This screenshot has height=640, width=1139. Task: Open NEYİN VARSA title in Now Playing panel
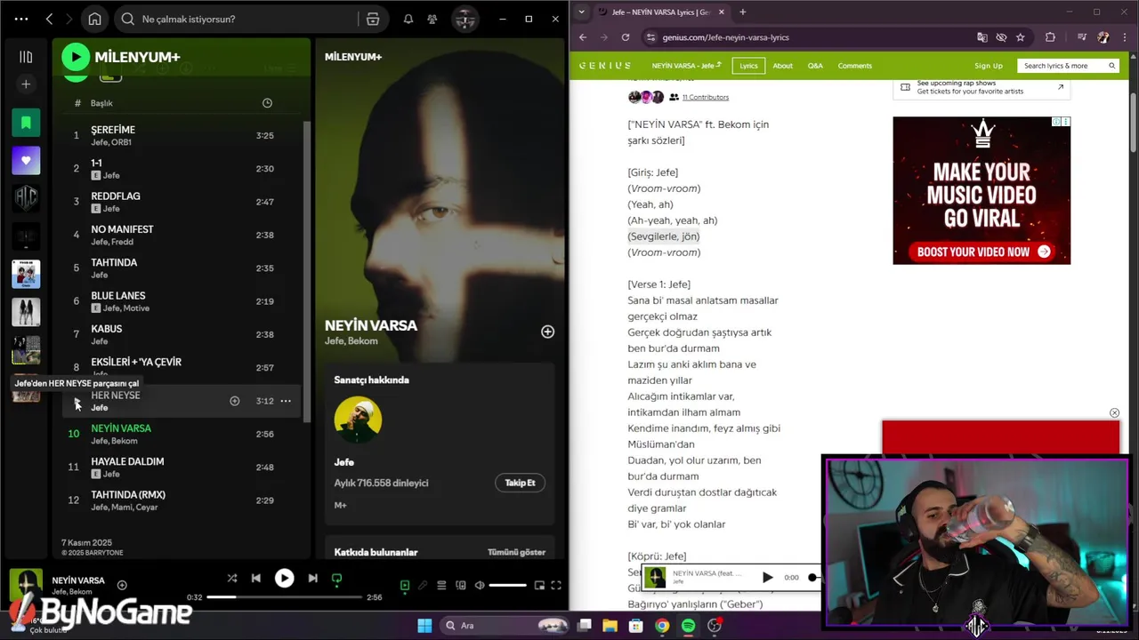[371, 325]
